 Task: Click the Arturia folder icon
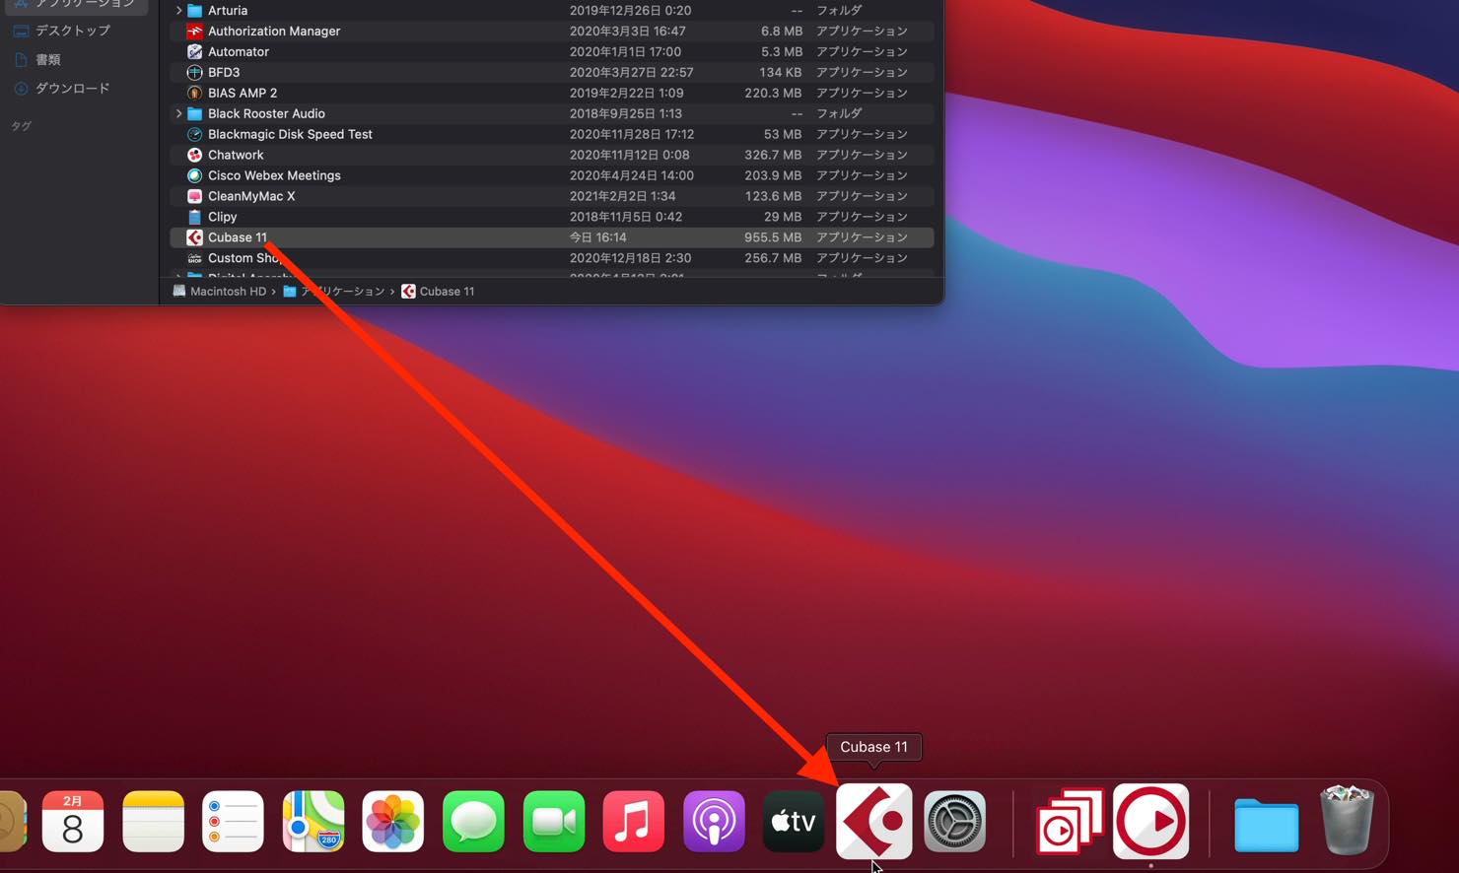point(194,10)
